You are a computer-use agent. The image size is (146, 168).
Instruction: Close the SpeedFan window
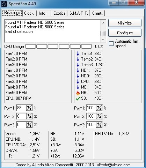136,2
